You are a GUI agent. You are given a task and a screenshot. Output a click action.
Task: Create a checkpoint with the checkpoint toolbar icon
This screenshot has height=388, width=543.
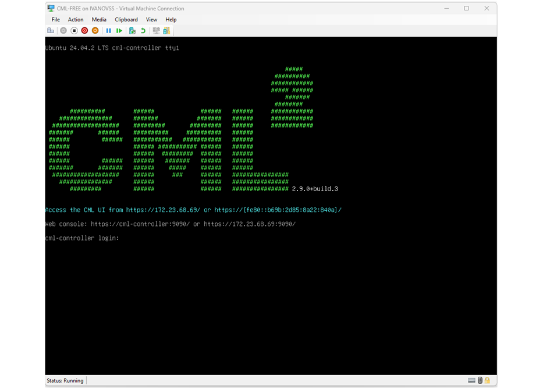click(132, 31)
